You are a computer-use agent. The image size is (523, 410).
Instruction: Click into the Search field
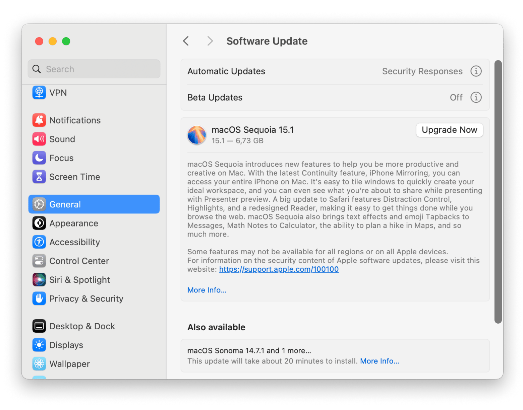coord(94,69)
